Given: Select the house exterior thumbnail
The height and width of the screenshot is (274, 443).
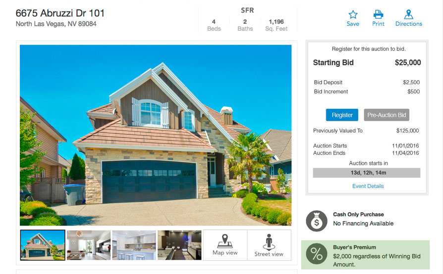Looking at the screenshot, I should point(43,245).
